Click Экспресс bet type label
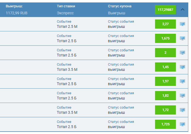The height and width of the screenshot is (134, 191). coord(65,13)
